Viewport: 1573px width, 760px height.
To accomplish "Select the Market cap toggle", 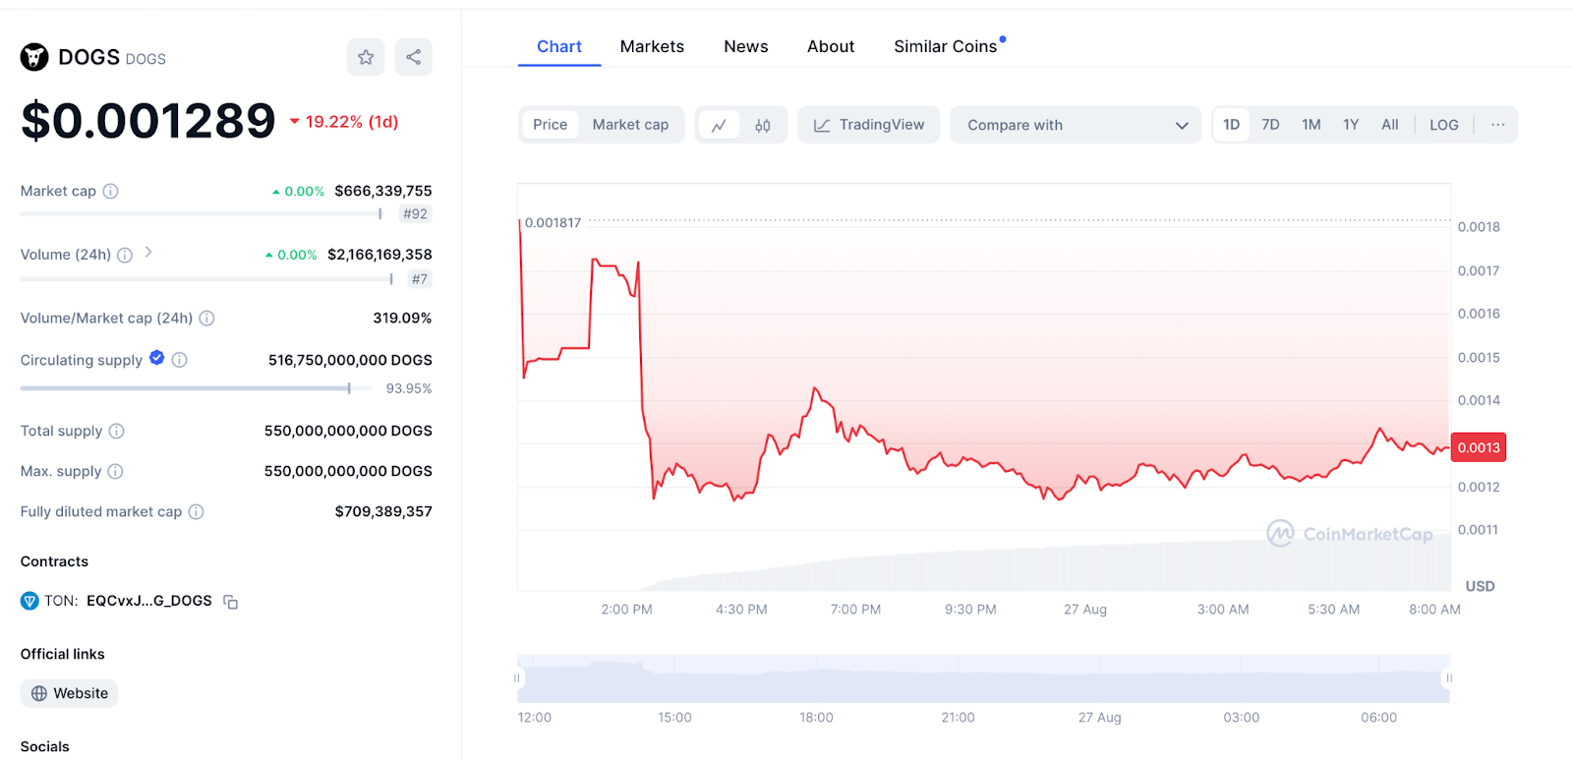I will click(x=630, y=125).
